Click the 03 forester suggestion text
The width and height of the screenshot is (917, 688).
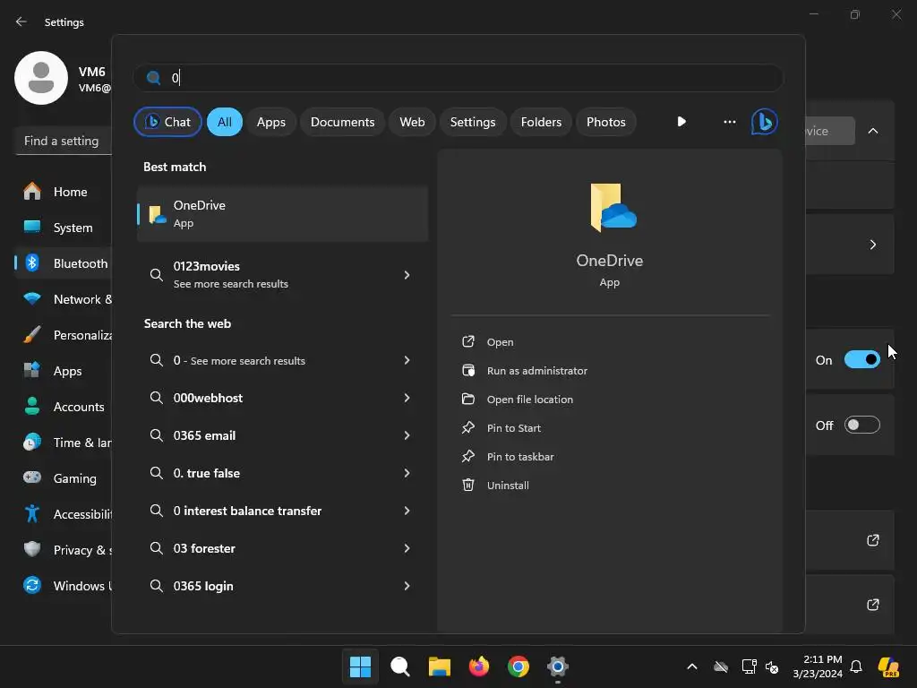pyautogui.click(x=204, y=548)
